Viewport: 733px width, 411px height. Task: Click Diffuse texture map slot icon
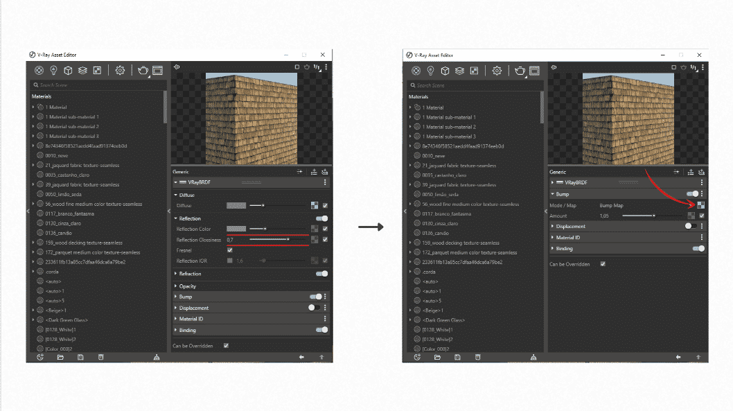coord(315,206)
